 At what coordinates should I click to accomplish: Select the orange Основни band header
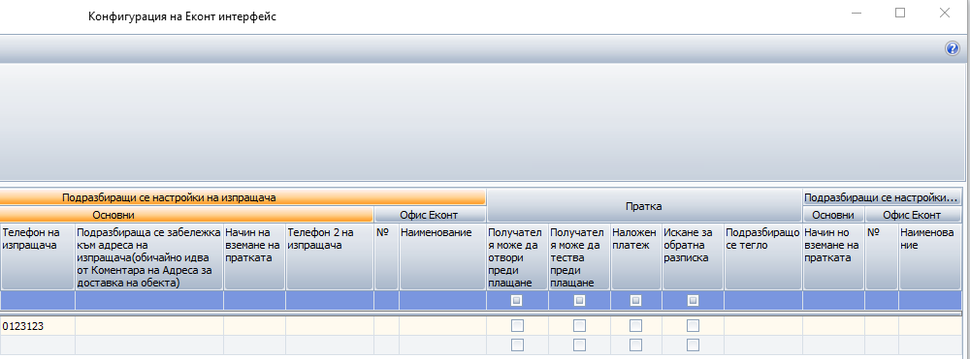[186, 215]
